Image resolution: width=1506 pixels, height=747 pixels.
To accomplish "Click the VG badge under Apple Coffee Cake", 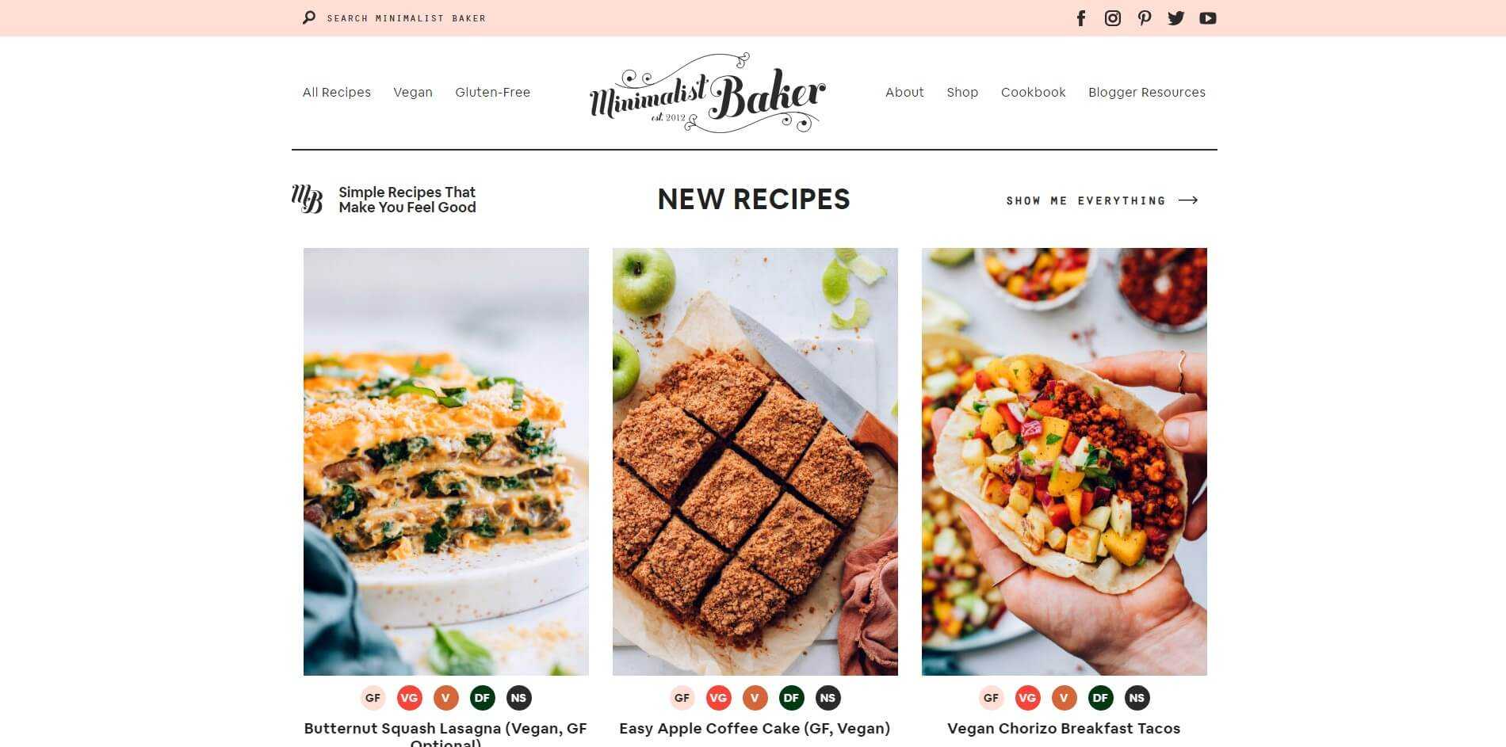I will (719, 698).
